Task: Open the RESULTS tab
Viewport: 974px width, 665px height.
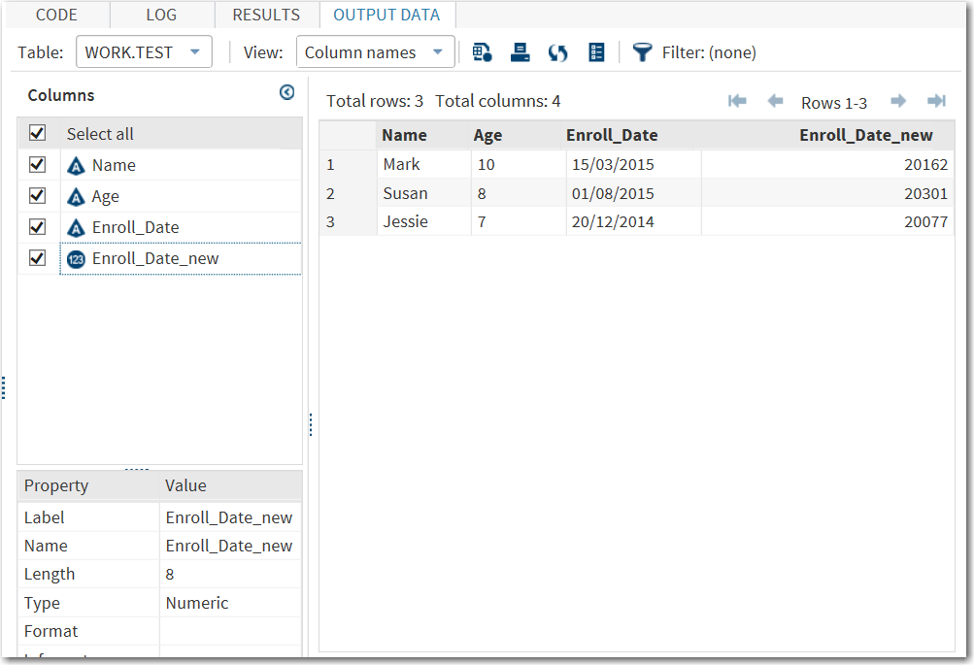Action: tap(265, 15)
